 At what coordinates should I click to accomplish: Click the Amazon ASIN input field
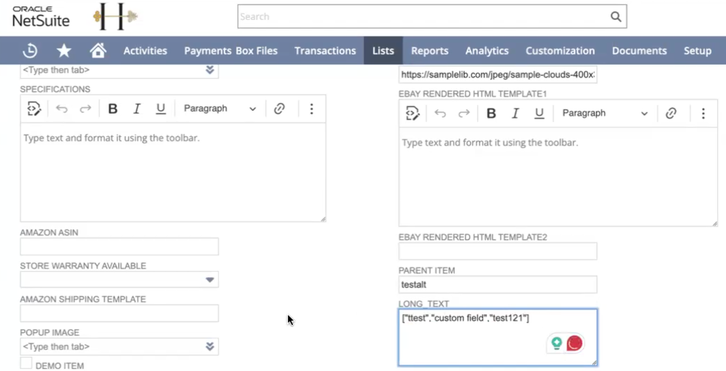click(119, 247)
